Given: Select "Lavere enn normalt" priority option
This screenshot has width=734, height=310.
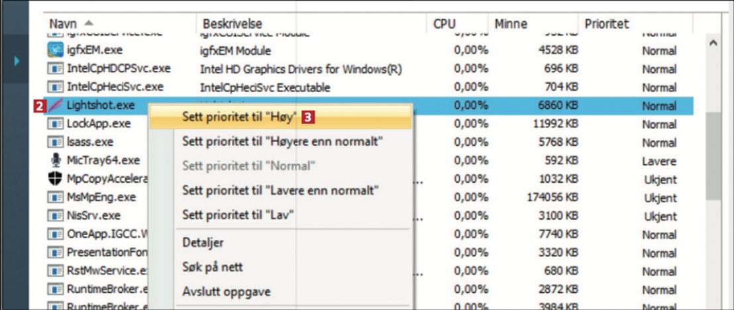Looking at the screenshot, I should click(280, 191).
